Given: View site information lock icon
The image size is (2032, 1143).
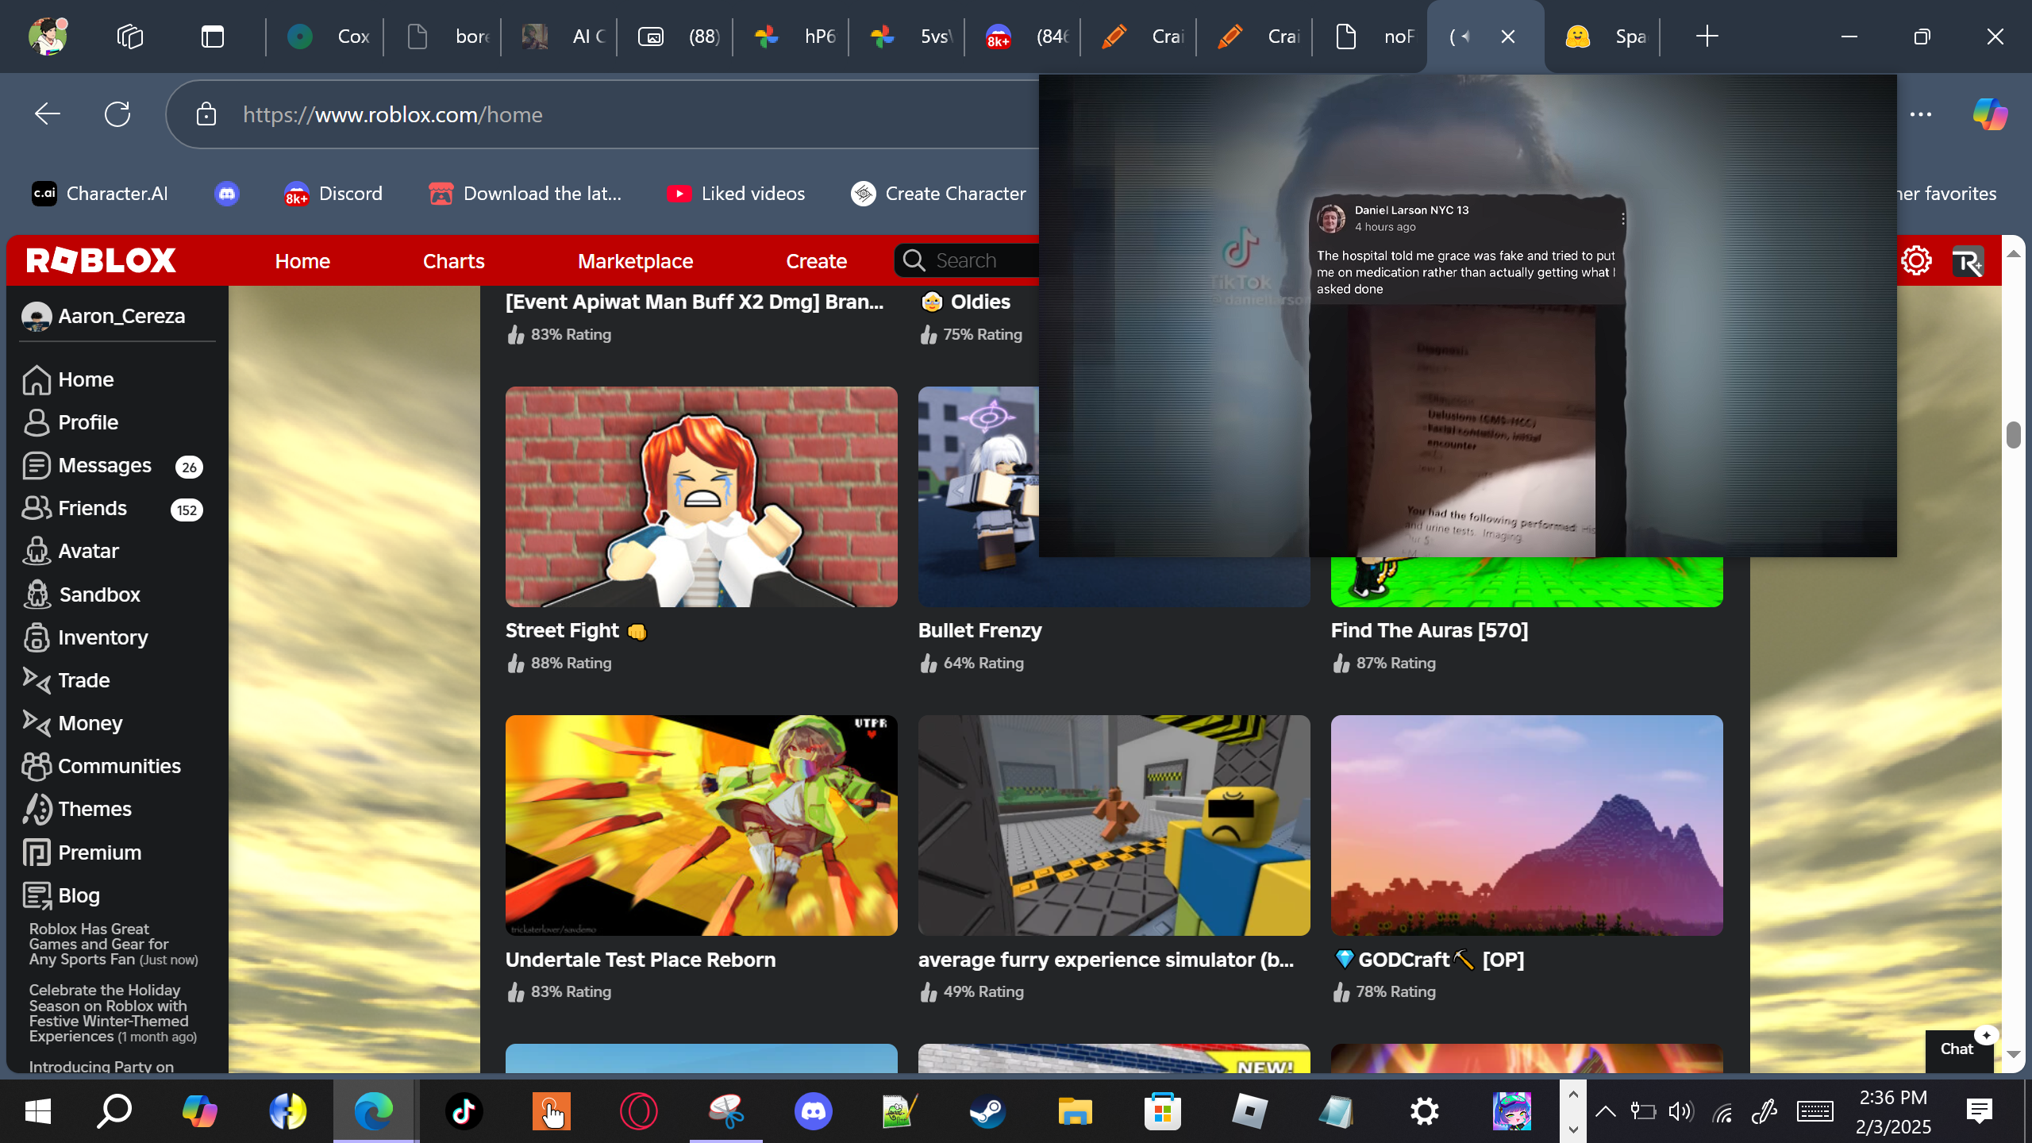Looking at the screenshot, I should coord(206,114).
